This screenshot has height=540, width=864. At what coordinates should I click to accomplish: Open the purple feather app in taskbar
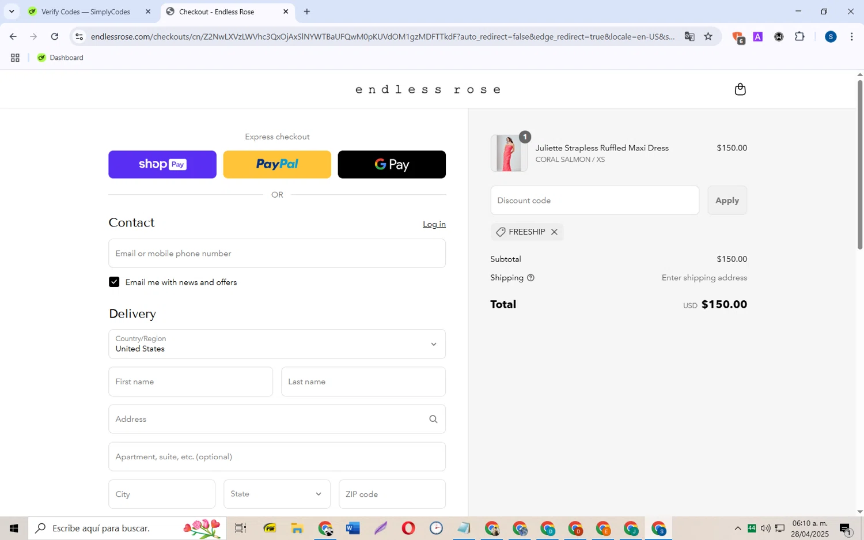pyautogui.click(x=381, y=528)
